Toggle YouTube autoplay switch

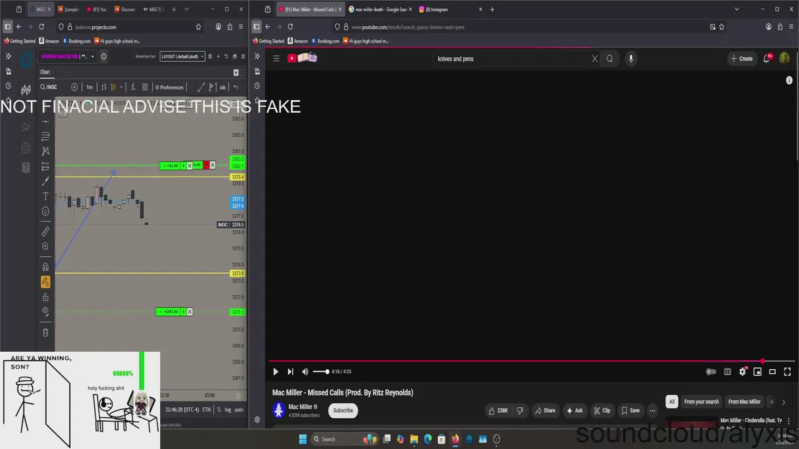click(x=711, y=372)
